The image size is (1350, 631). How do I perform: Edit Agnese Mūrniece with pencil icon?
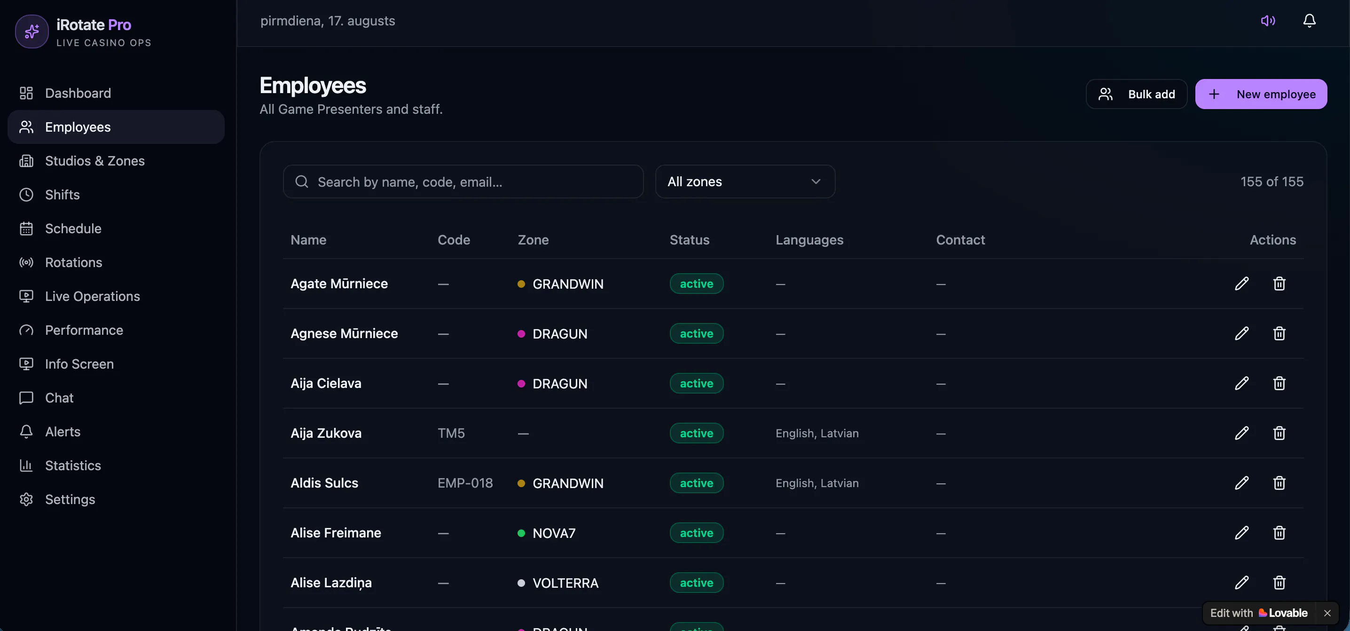[x=1241, y=333]
